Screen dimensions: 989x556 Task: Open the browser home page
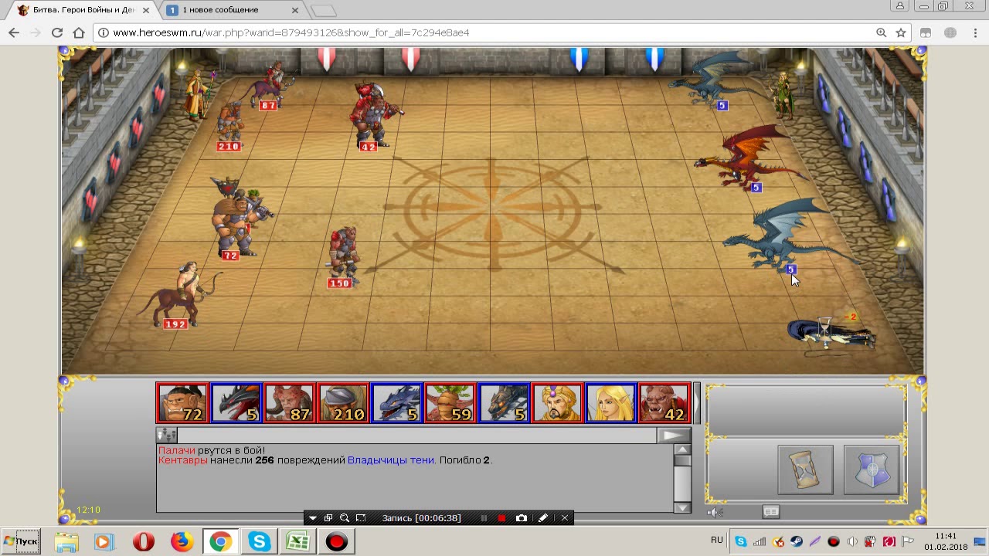click(78, 32)
